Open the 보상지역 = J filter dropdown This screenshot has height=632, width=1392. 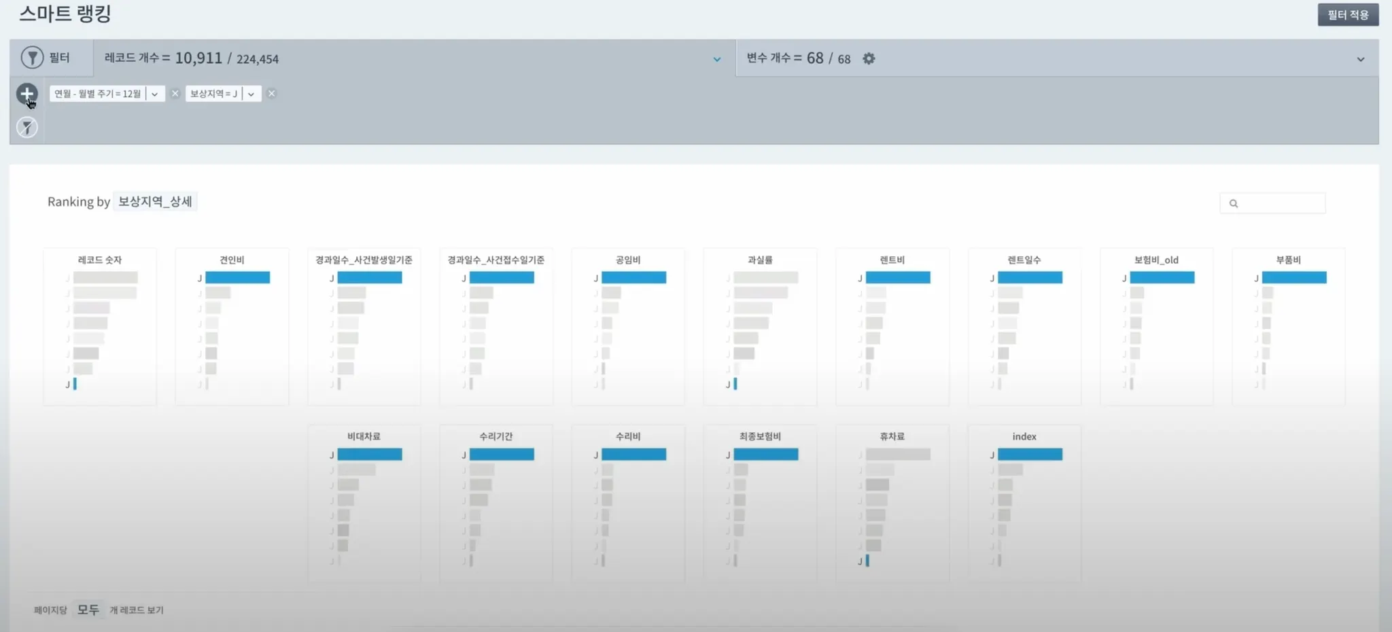coord(251,94)
